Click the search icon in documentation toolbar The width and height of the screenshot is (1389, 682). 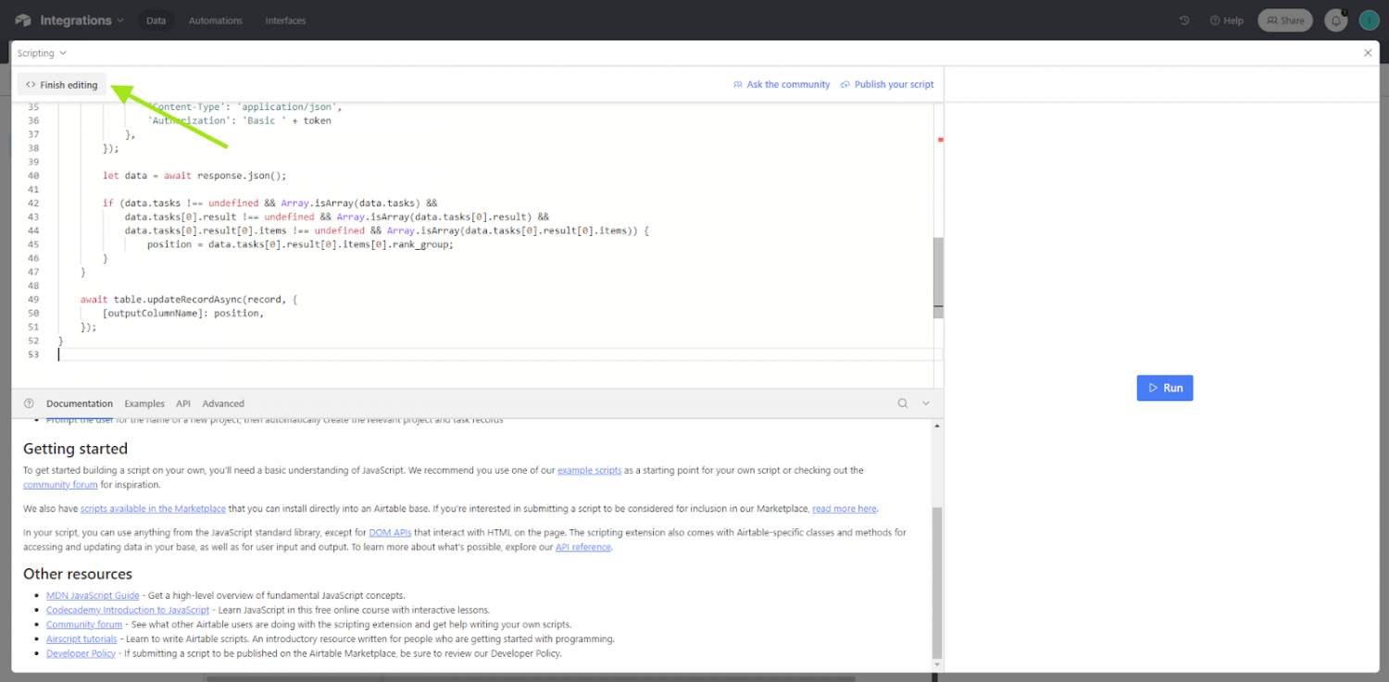[x=902, y=403]
